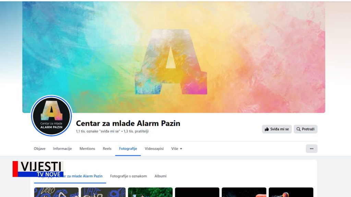
Task: Click the Centar za mlade Alarm Pazin title
Action: pyautogui.click(x=128, y=123)
